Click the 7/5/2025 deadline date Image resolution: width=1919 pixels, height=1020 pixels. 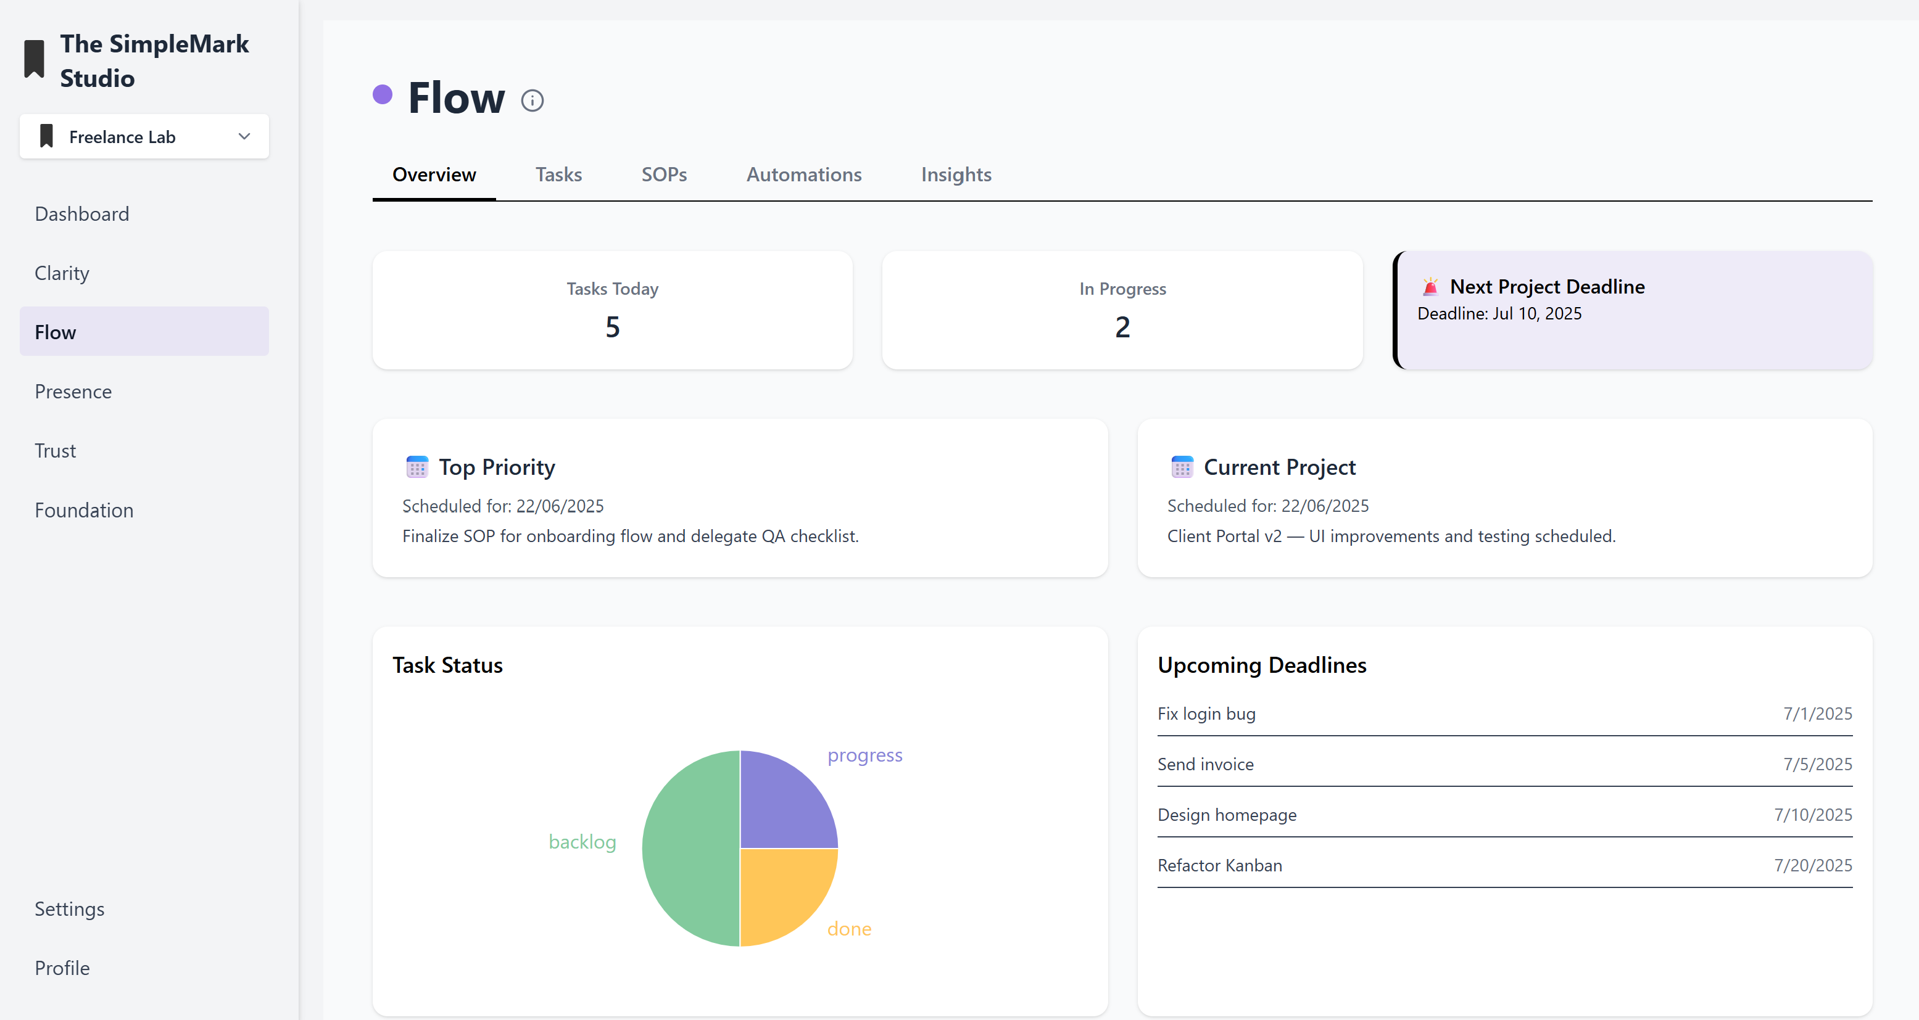click(x=1818, y=765)
